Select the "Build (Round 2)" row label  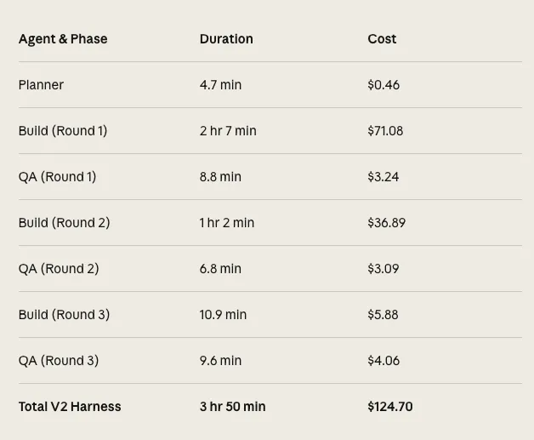tap(64, 223)
